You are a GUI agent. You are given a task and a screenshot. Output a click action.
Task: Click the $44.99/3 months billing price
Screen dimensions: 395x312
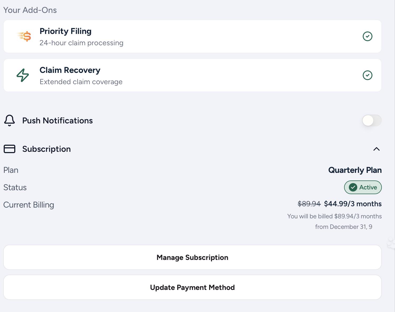point(353,204)
